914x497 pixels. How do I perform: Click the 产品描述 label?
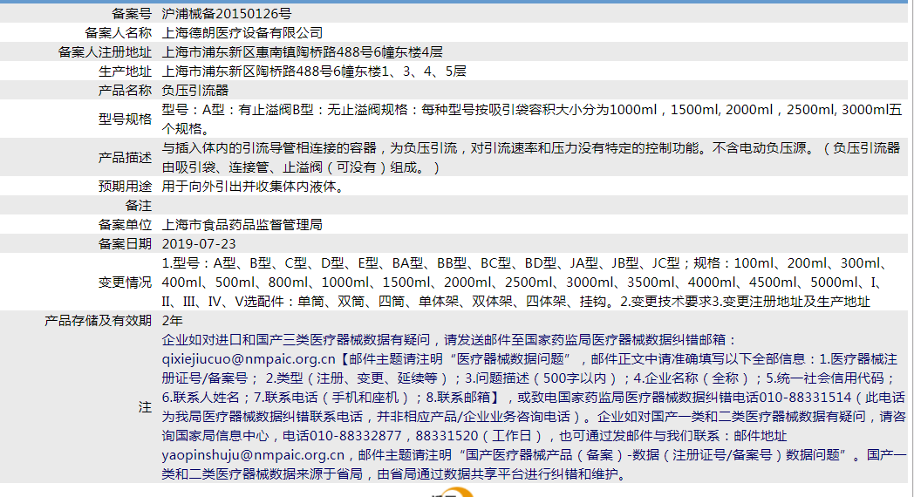point(126,157)
